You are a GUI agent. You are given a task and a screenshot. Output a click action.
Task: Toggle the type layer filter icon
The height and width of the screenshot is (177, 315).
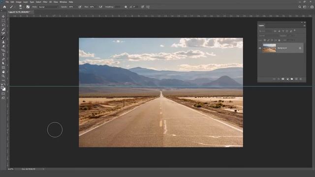pos(283,31)
